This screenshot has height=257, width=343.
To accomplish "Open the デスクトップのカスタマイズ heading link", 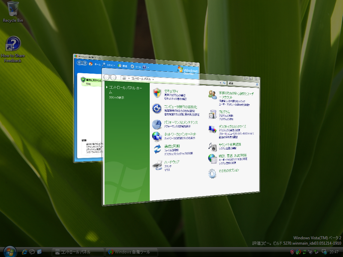I will pos(232,126).
